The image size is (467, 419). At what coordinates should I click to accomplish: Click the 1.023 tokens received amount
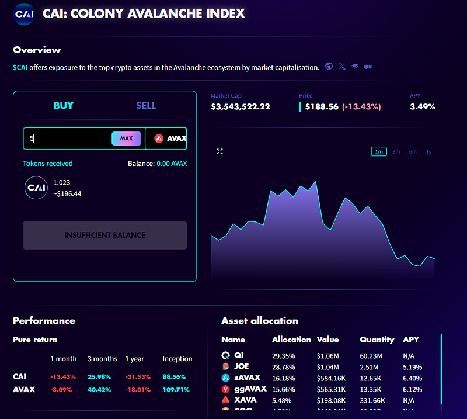(62, 182)
